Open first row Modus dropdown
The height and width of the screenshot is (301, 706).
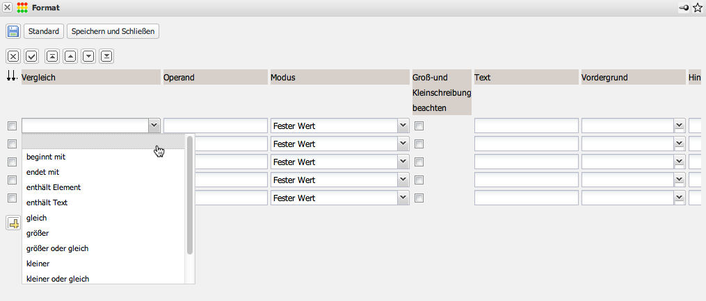[402, 126]
